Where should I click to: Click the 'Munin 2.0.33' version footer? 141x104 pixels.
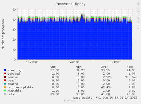(70, 101)
